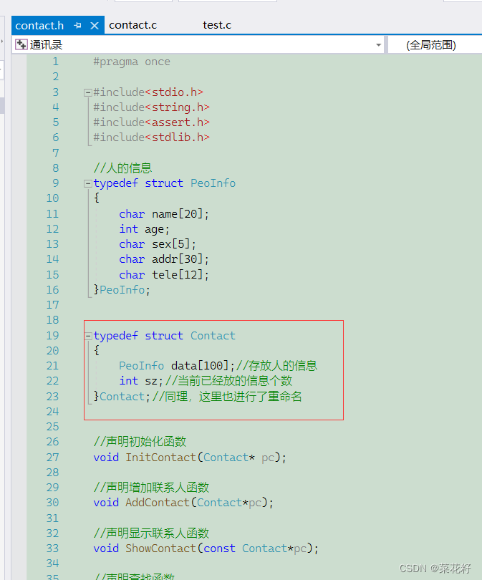
Task: Click the }PeoInfo; closing line
Action: coord(122,290)
